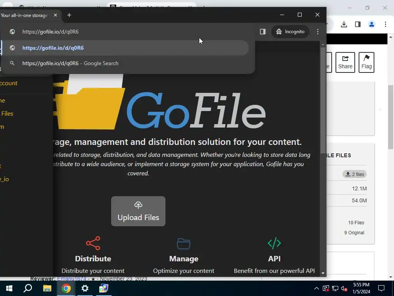The height and width of the screenshot is (296, 394).
Task: Open the profile avatar in background Chrome window
Action: coord(372,24)
